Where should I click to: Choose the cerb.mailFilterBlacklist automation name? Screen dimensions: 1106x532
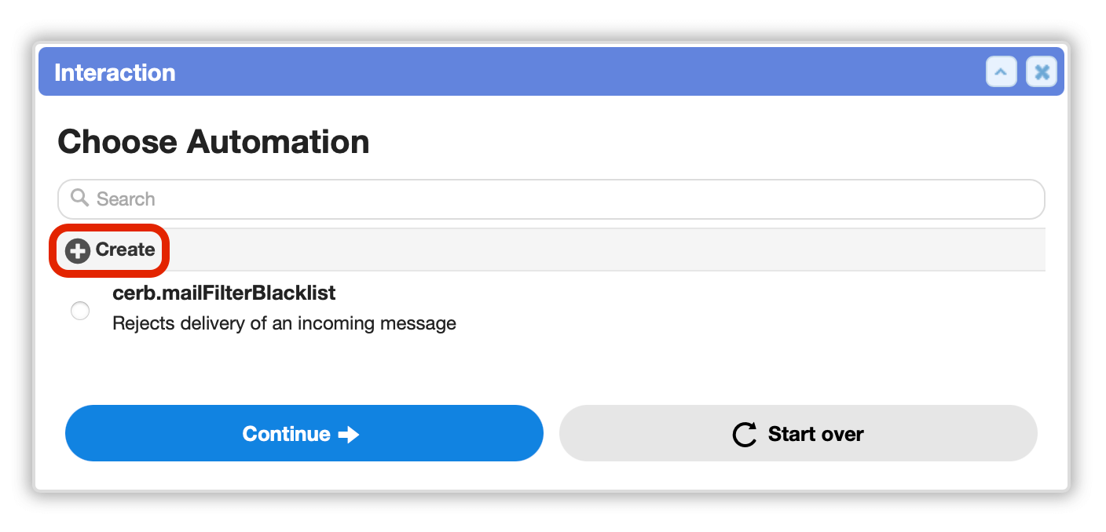[x=224, y=293]
